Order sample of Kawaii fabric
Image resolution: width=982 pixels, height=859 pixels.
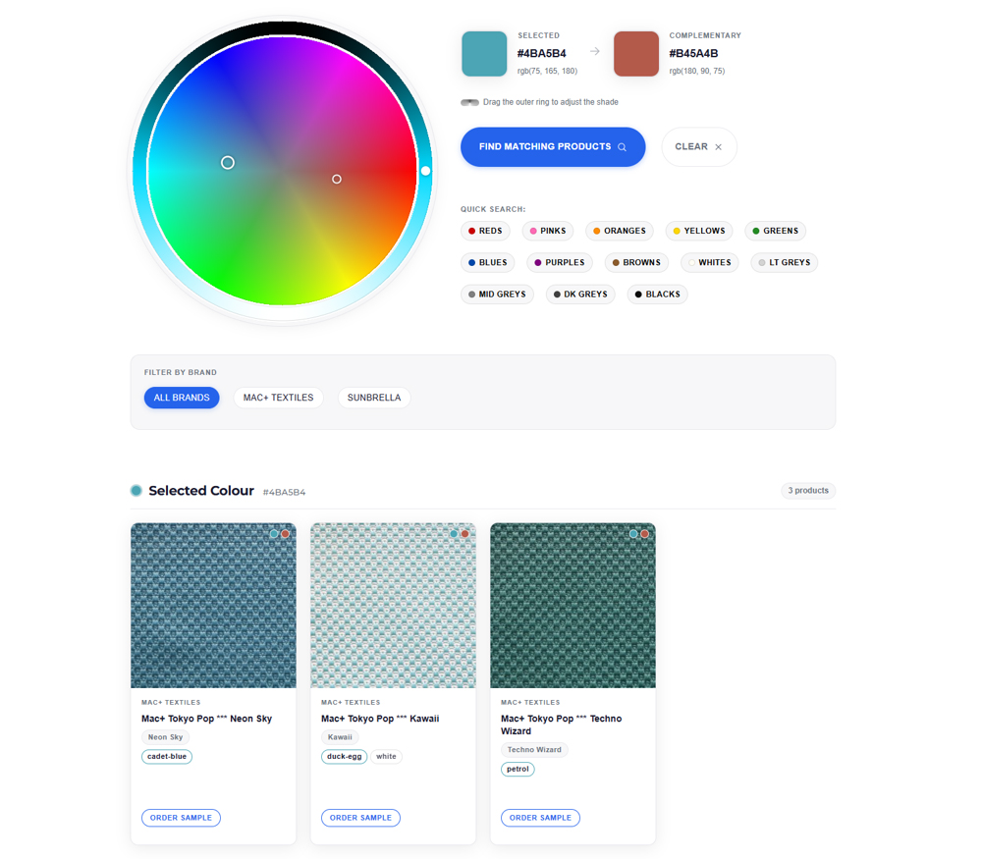[360, 818]
